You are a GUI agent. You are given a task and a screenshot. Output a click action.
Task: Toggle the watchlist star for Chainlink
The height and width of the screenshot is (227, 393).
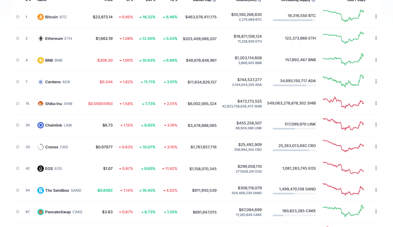(17, 125)
